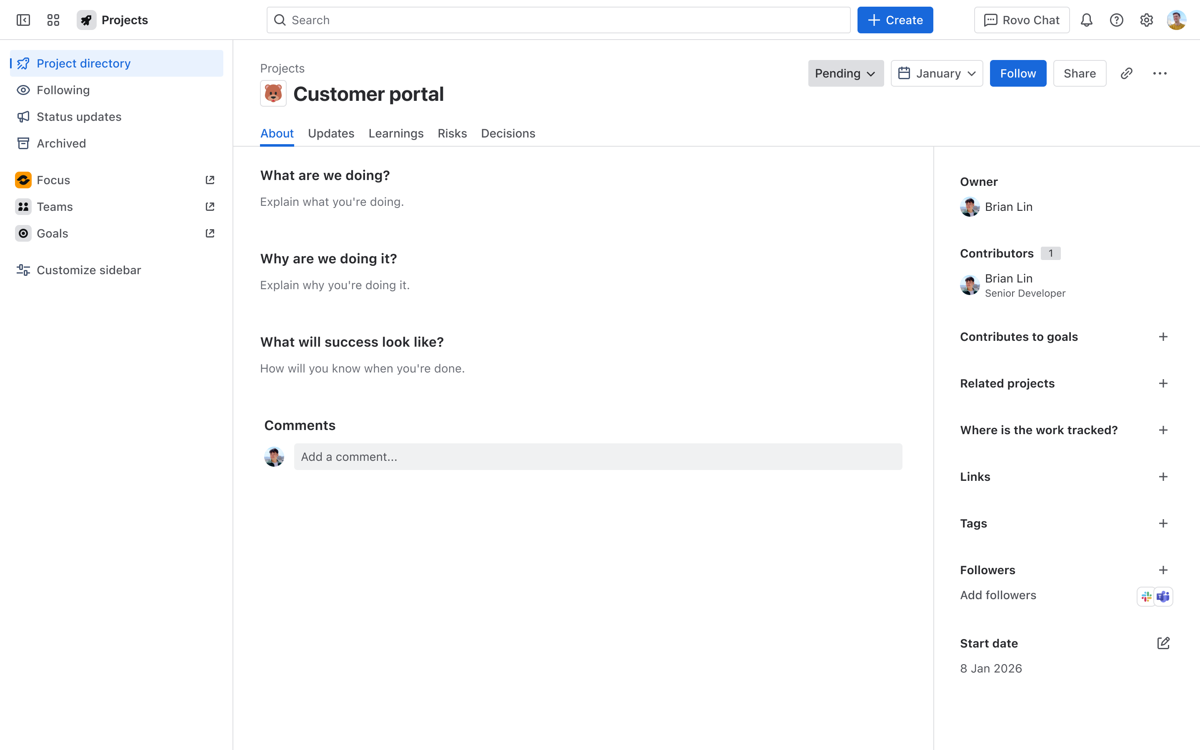The image size is (1200, 750).
Task: Switch to the Updates tab
Action: [331, 133]
